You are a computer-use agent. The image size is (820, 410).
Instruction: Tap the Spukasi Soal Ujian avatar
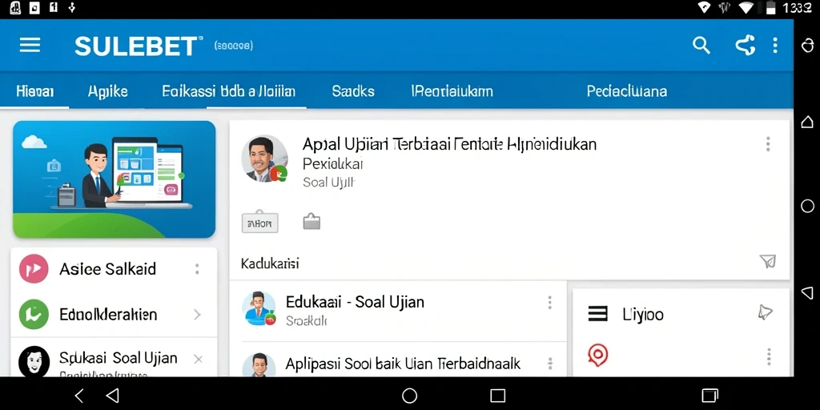[34, 360]
